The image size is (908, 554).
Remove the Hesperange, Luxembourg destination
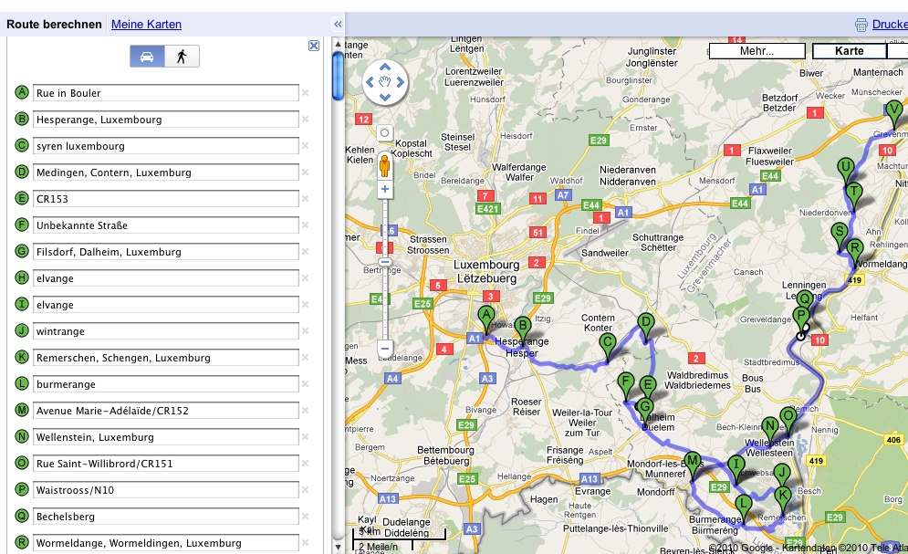pos(306,120)
